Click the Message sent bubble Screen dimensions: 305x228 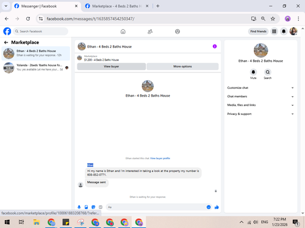[96, 182]
